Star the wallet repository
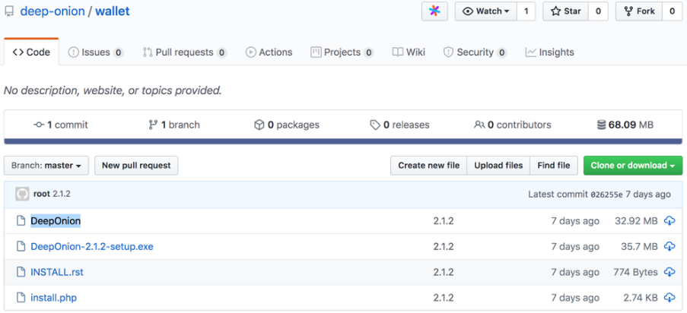This screenshot has width=687, height=313. 566,11
